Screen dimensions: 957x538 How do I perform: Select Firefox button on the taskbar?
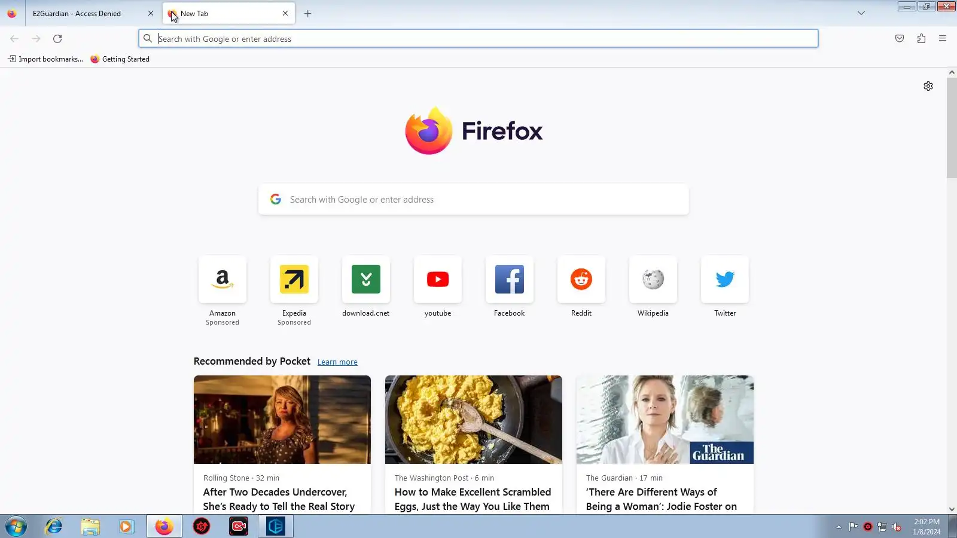coord(164,527)
